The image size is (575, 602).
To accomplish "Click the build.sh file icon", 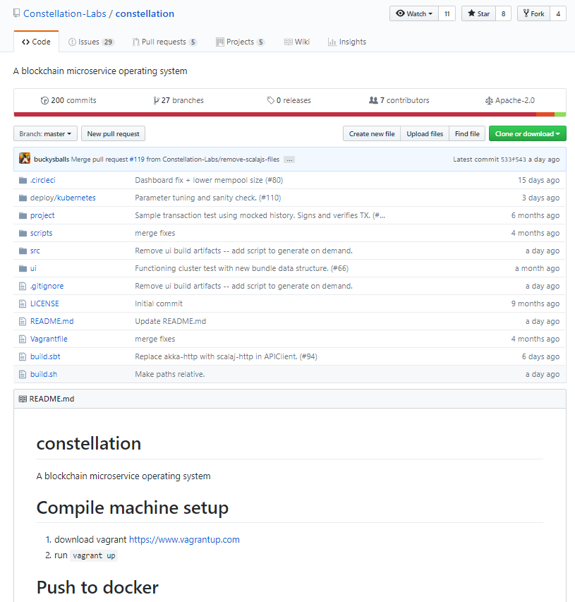I will click(23, 374).
